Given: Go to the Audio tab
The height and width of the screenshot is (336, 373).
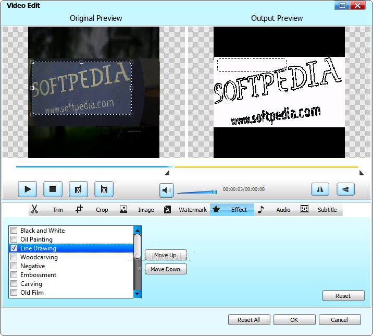Looking at the screenshot, I should tap(283, 210).
